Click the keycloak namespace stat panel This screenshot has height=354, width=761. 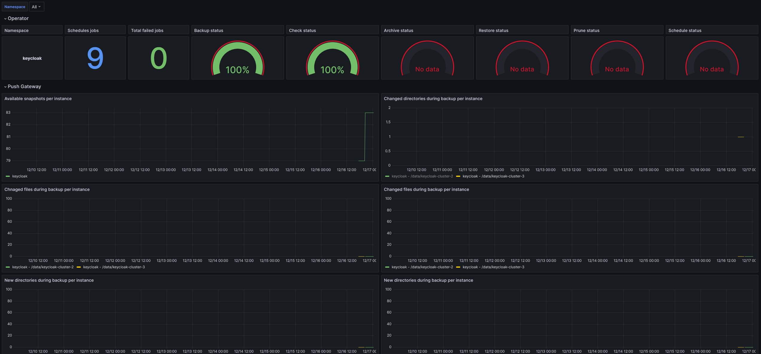(x=32, y=58)
